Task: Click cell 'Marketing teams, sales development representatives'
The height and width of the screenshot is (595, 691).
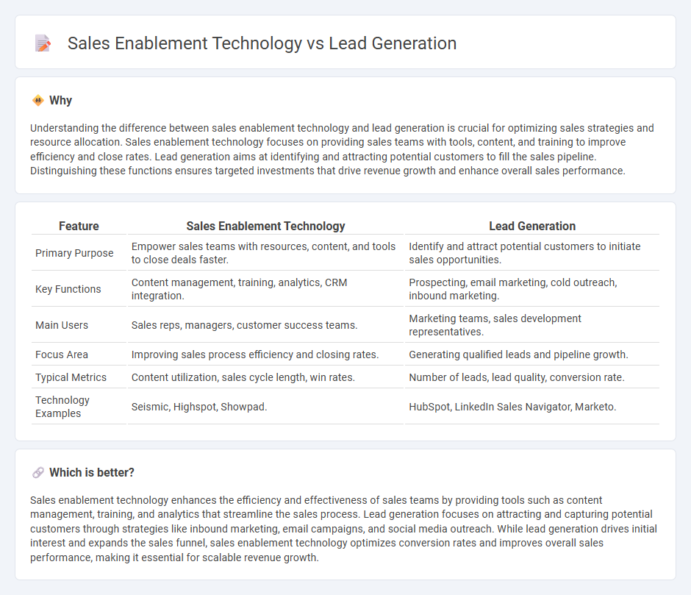Action: click(532, 326)
